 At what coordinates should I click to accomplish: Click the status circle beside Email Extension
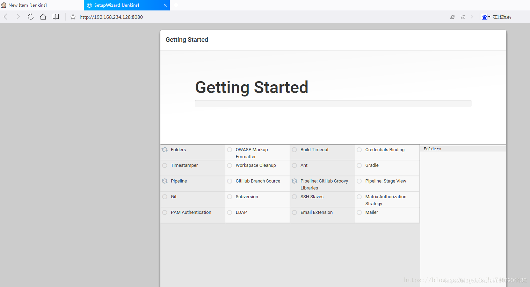[295, 212]
